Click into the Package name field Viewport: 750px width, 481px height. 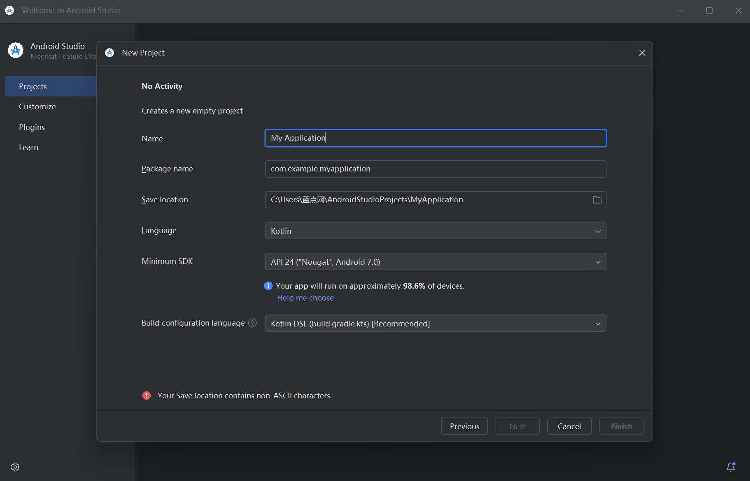pyautogui.click(x=436, y=169)
